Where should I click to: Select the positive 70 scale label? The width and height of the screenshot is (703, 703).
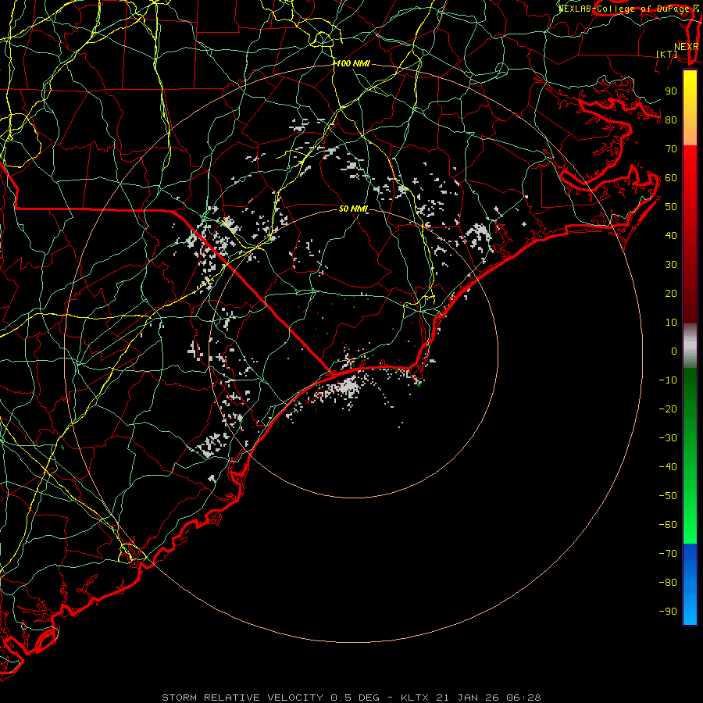click(x=671, y=149)
